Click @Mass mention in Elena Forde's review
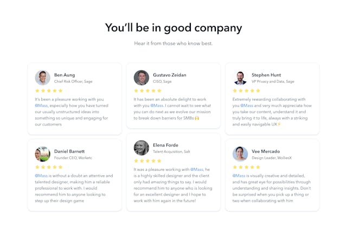 (196, 169)
